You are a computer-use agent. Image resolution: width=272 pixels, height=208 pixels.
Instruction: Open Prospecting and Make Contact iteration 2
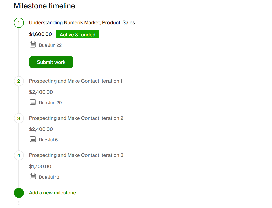pyautogui.click(x=76, y=118)
